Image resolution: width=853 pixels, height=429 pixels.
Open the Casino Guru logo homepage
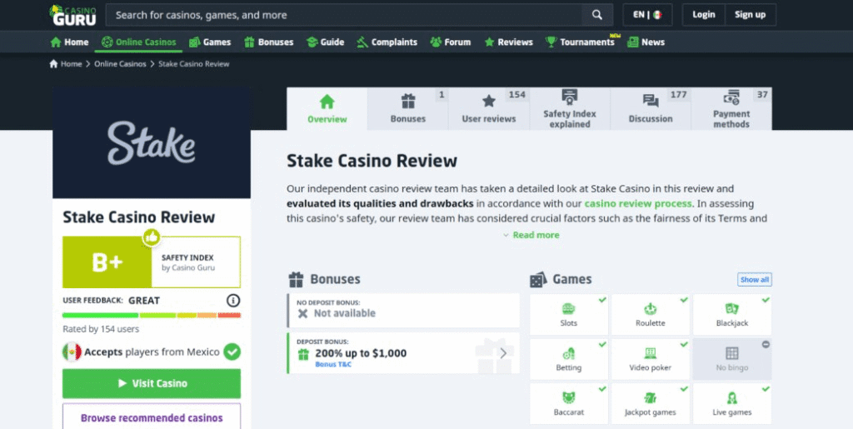click(x=73, y=15)
